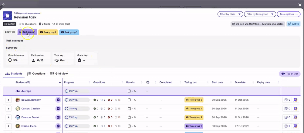
Task: Click Dawson, Daniel's avatar
Action: (18, 117)
